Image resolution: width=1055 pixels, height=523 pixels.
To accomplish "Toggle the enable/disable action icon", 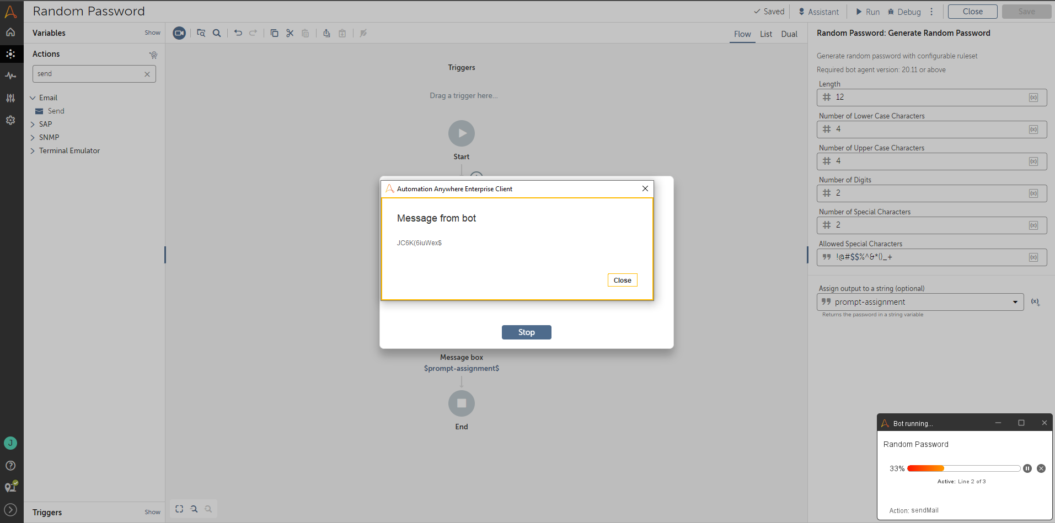I will point(363,33).
